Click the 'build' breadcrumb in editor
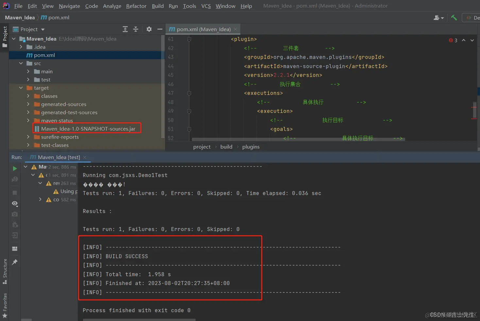 226,147
